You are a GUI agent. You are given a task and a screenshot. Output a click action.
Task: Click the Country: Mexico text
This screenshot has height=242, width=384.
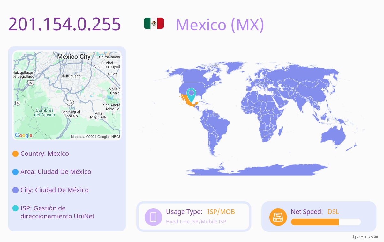45,154
